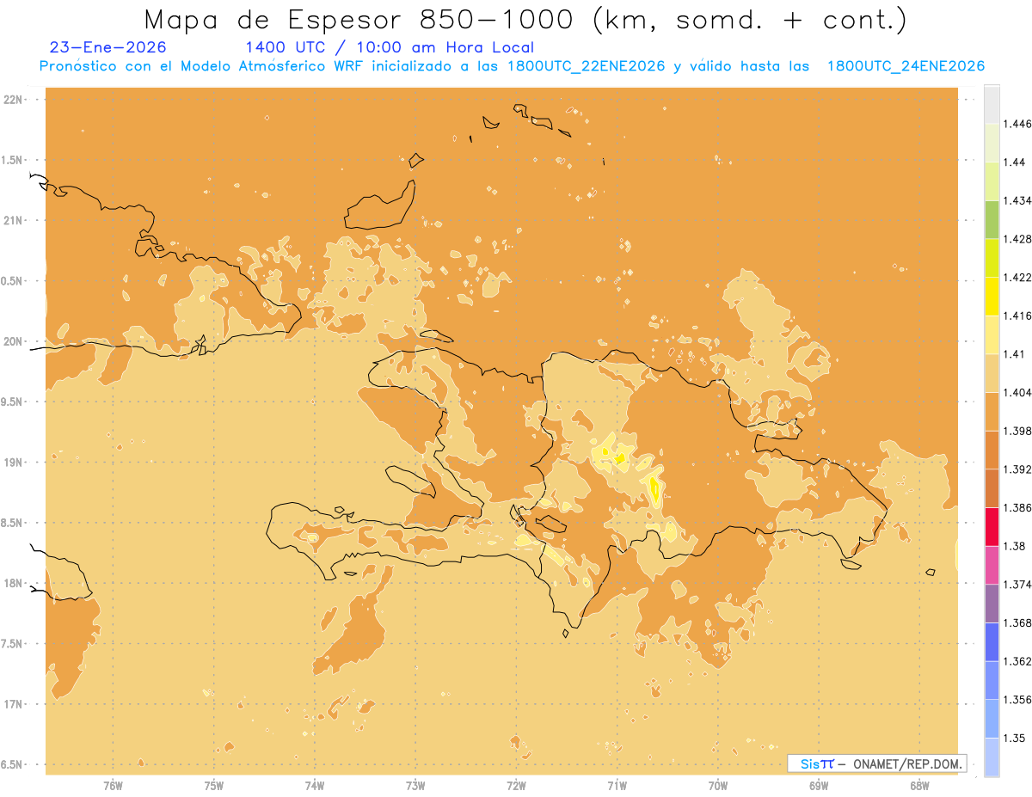Screen dimensions: 1032x797
Task: Click the 73W longitude axis label
Action: click(x=415, y=786)
